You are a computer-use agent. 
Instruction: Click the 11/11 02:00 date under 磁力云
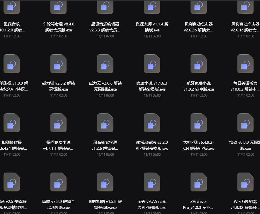105,95
